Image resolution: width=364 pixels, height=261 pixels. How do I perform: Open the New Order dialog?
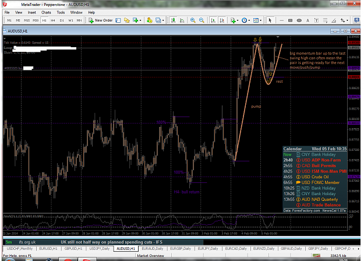pos(101,20)
